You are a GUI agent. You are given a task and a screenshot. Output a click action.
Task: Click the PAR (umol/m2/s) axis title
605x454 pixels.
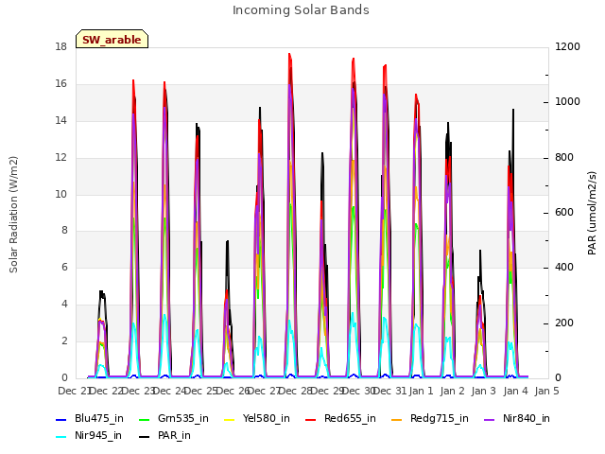click(592, 213)
